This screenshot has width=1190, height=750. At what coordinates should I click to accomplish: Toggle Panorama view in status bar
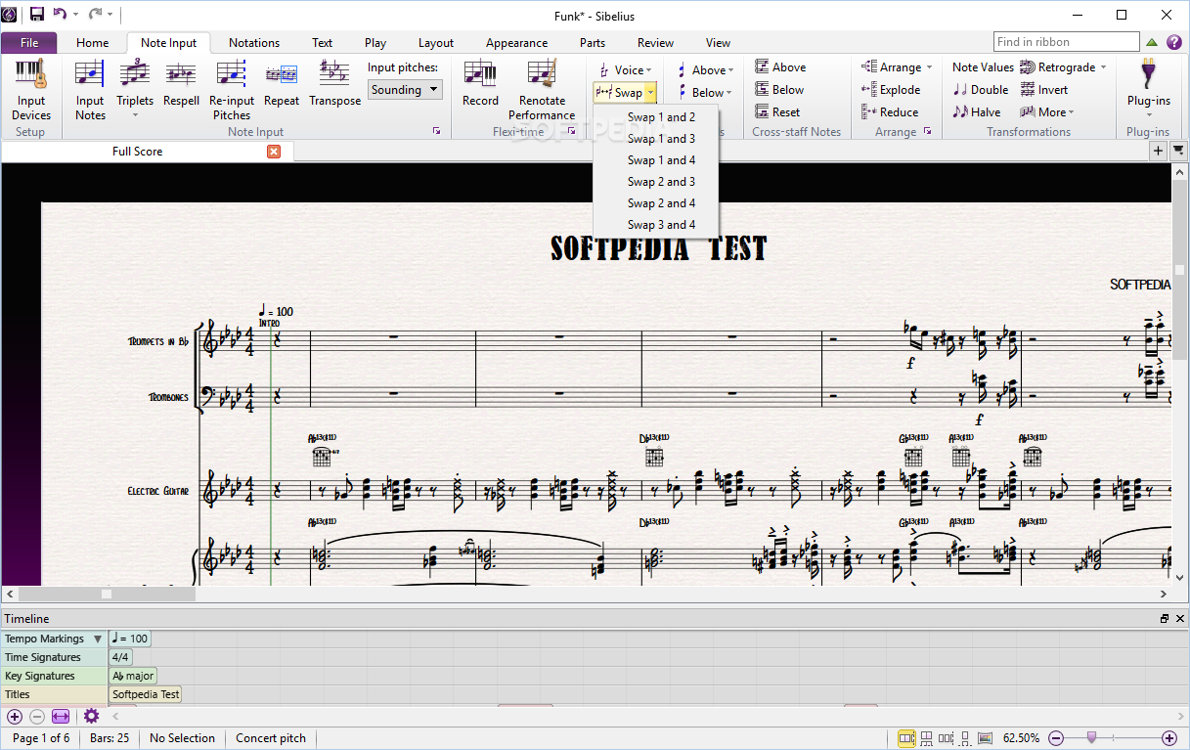click(x=985, y=738)
